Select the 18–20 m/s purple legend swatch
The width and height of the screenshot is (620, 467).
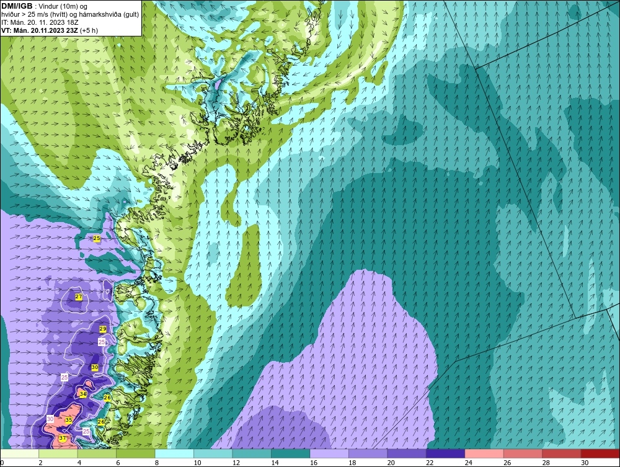coord(368,453)
